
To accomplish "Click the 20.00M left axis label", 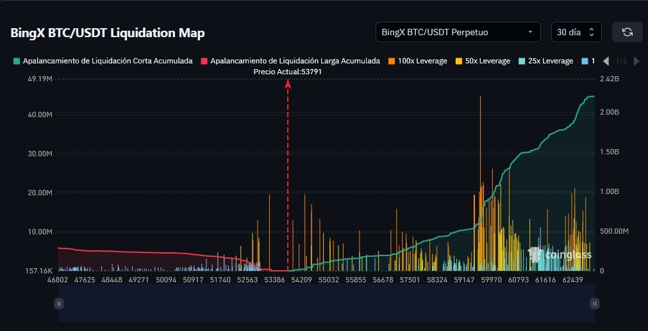I will pyautogui.click(x=40, y=193).
